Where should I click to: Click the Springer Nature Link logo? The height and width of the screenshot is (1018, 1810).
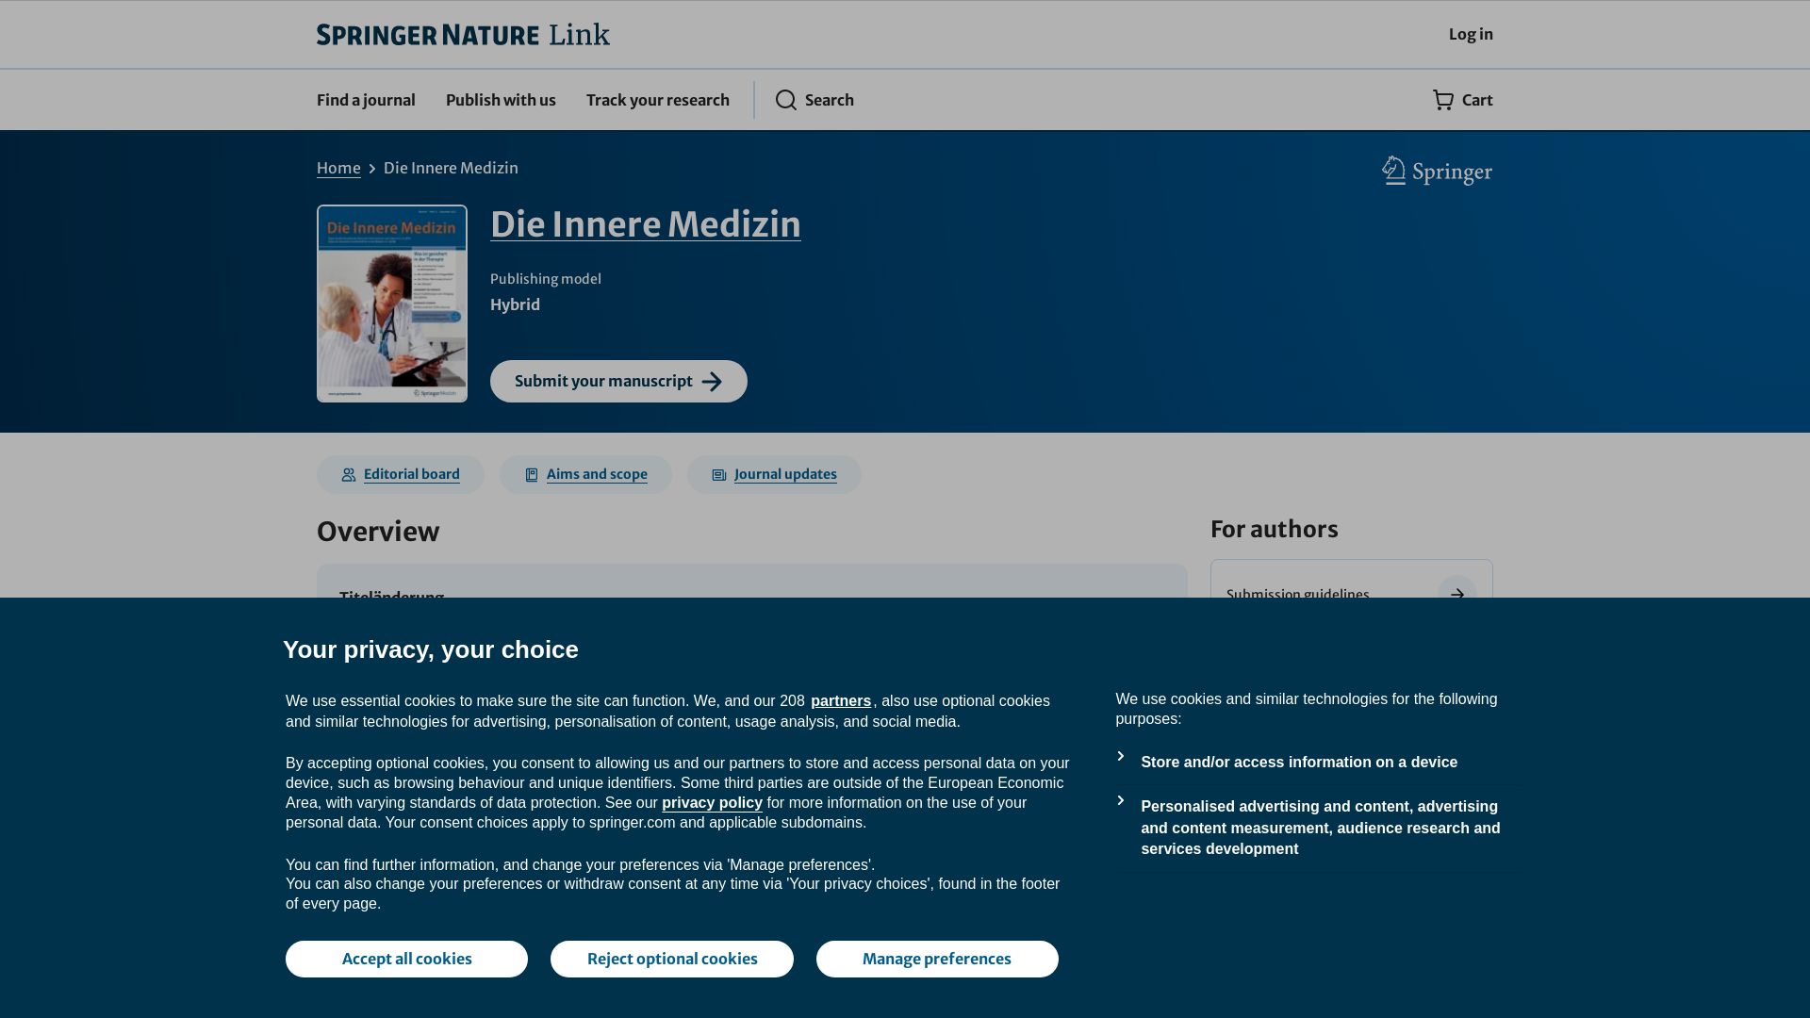[x=463, y=35]
